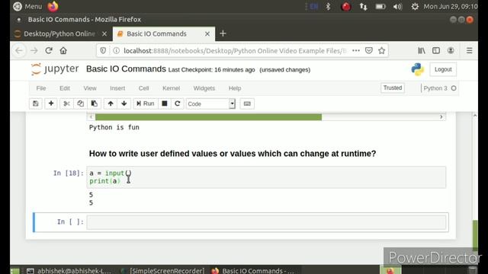
Task: Switch to SimpleScreenRecorder taskbar window
Action: [x=163, y=271]
